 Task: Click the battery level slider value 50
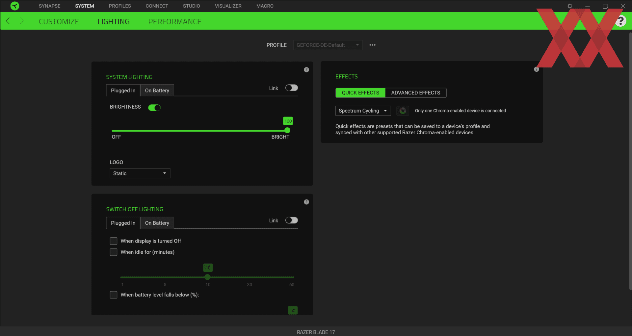(293, 310)
